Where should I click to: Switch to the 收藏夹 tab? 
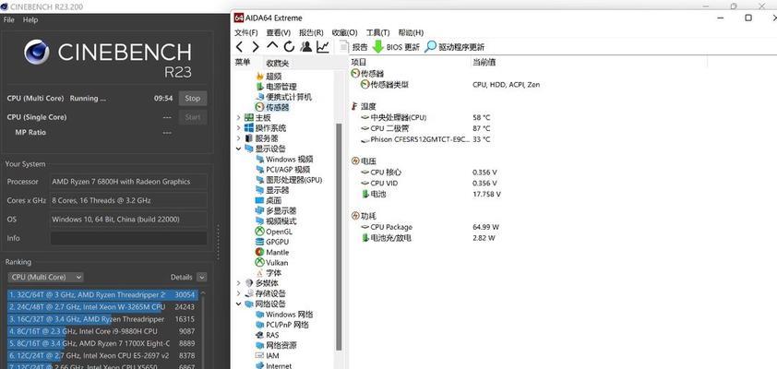[x=278, y=63]
